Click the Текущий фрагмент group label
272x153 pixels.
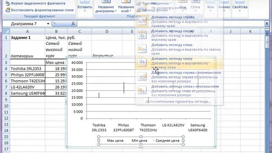pyautogui.click(x=40, y=16)
